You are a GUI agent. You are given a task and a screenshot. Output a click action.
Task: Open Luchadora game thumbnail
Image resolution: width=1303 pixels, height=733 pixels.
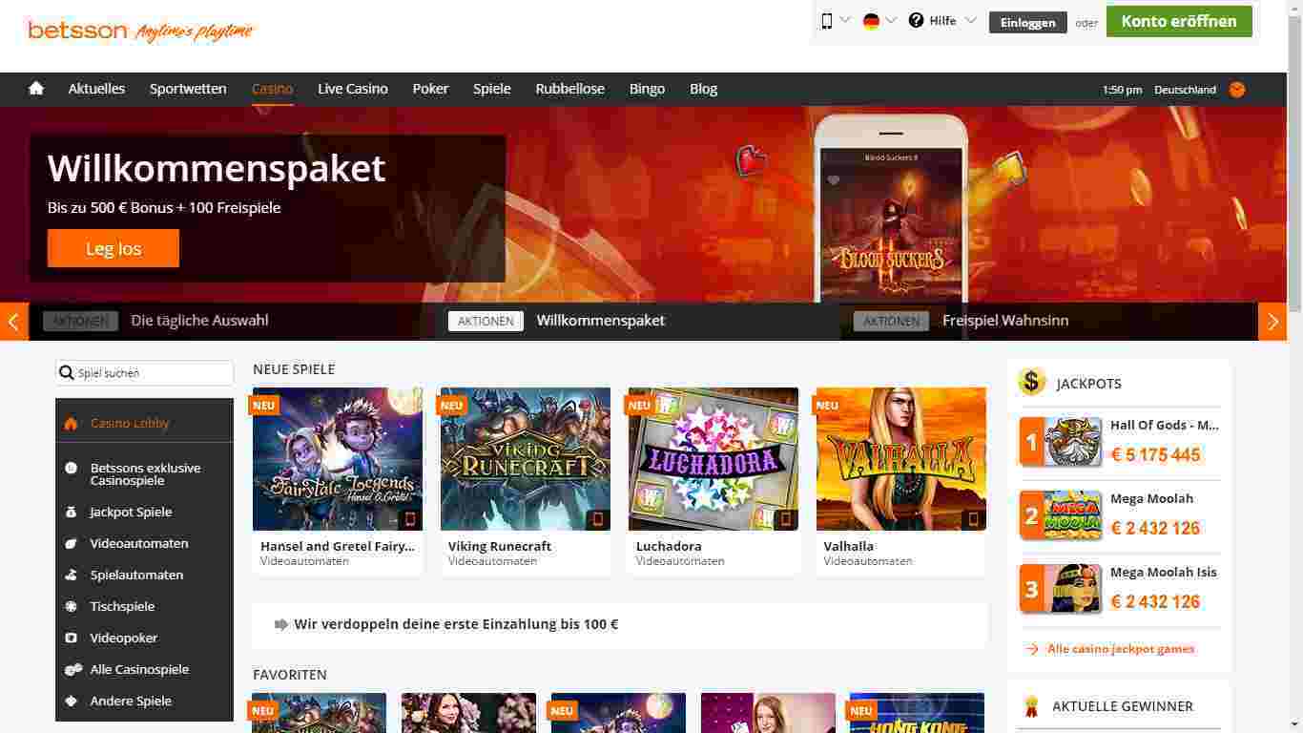714,459
